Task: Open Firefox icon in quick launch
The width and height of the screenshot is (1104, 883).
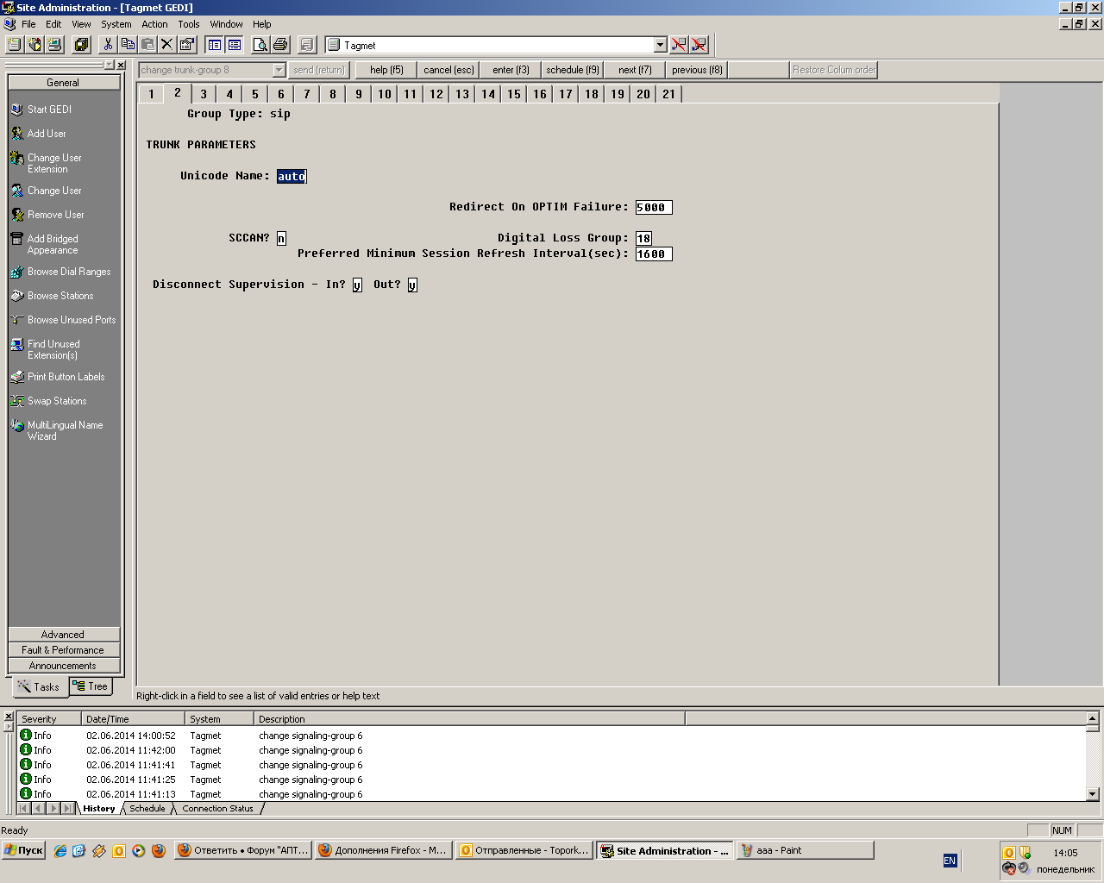Action: pyautogui.click(x=158, y=850)
